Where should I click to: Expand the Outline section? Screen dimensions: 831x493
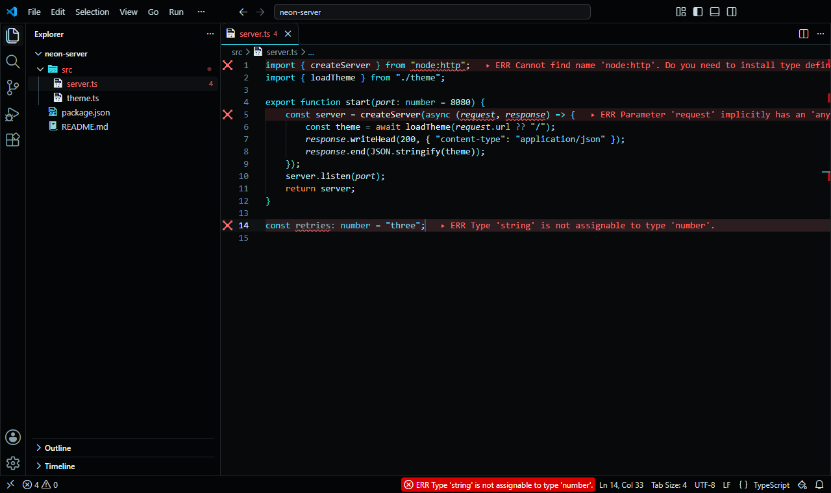click(x=123, y=448)
